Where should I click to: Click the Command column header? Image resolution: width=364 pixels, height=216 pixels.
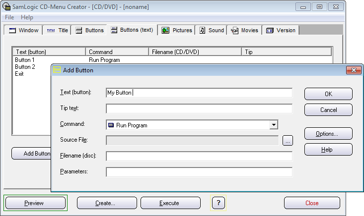tap(117, 52)
